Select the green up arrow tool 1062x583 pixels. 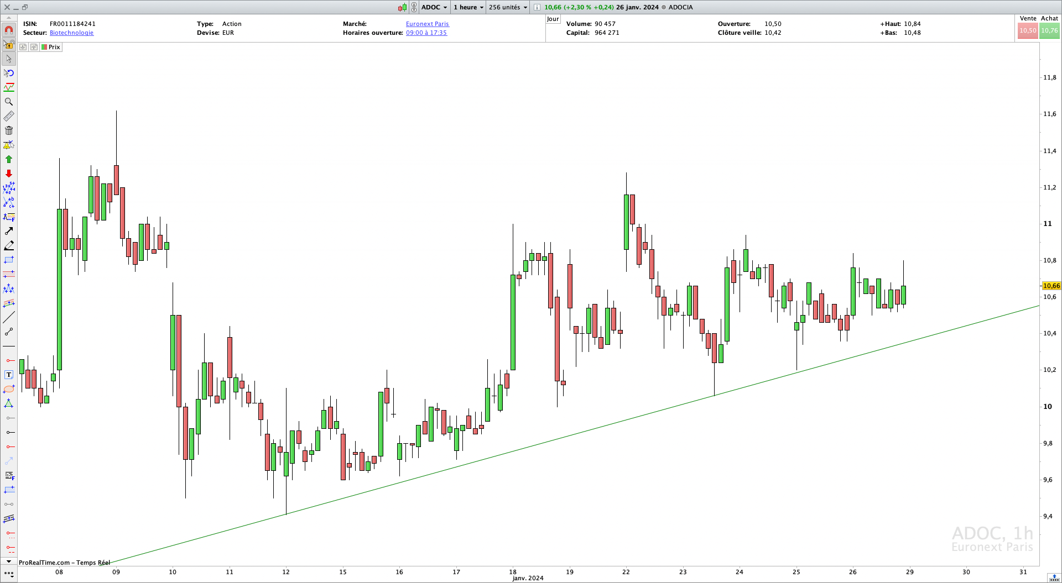pyautogui.click(x=9, y=159)
